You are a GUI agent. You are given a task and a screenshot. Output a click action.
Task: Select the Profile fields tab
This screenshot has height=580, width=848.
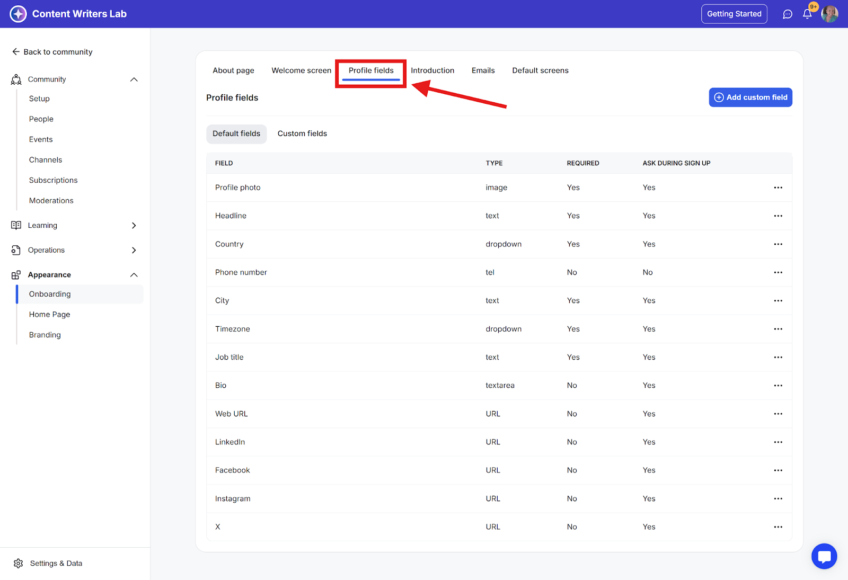tap(371, 70)
